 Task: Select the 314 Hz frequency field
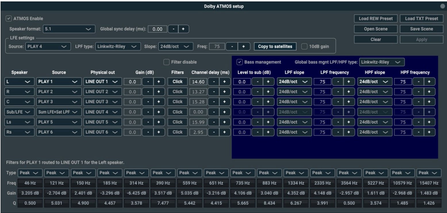[136, 183]
